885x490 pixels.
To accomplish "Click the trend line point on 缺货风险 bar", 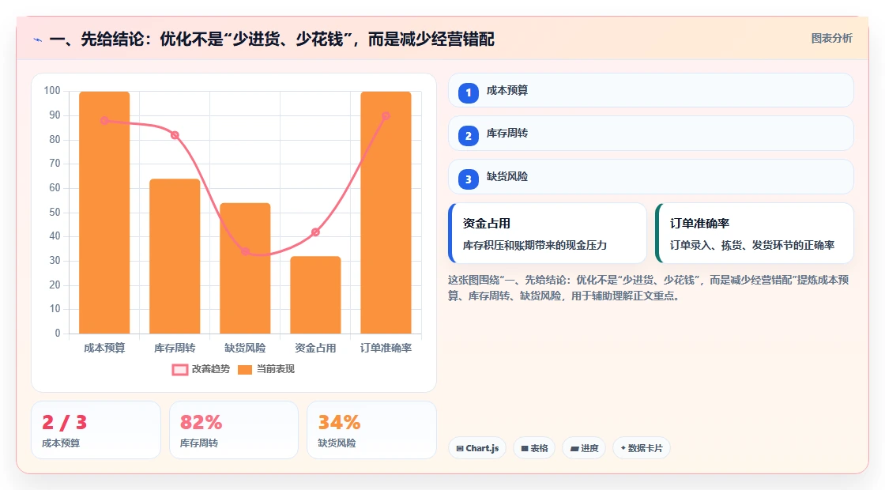I will (245, 252).
